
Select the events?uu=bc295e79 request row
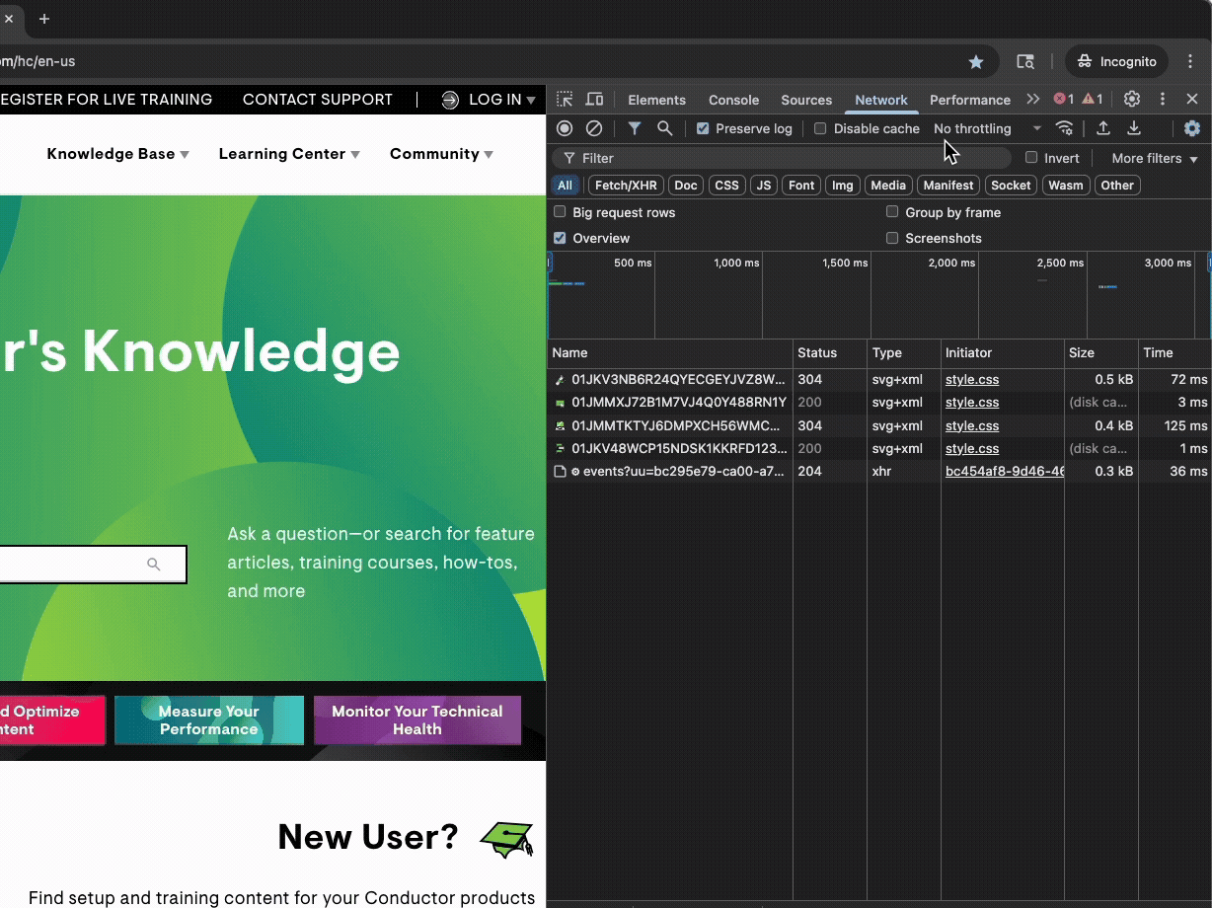click(879, 472)
